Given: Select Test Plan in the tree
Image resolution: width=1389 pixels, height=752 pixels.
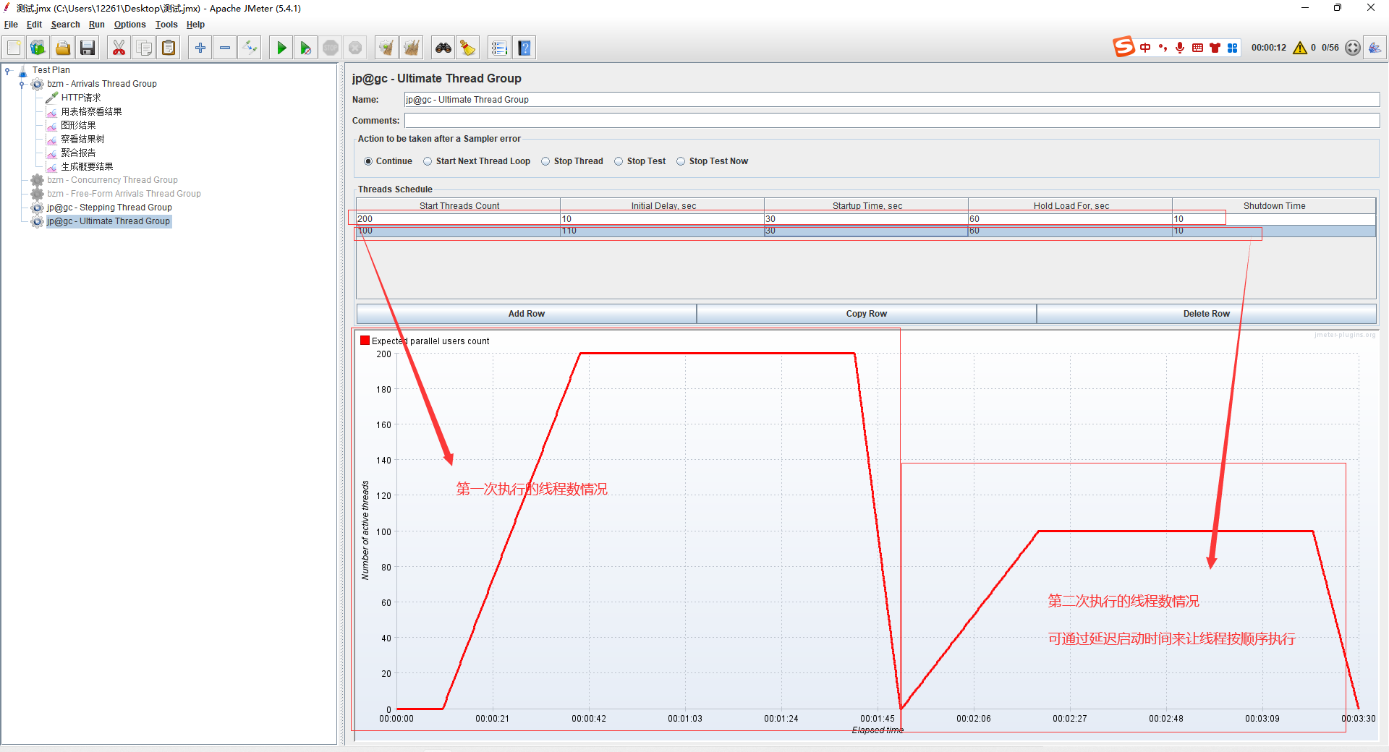Looking at the screenshot, I should pos(51,70).
